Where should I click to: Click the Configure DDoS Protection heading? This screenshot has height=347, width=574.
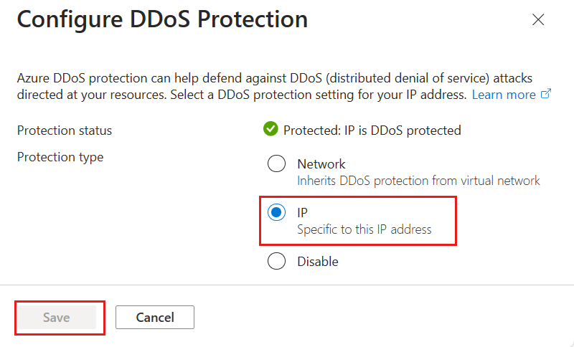(x=163, y=20)
